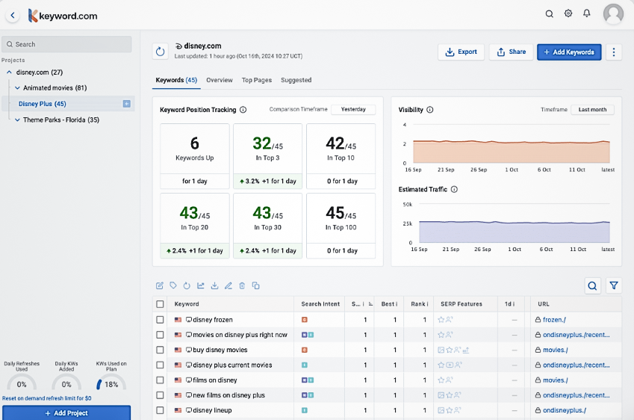The width and height of the screenshot is (634, 420).
Task: Check the buy disney movies checkbox
Action: click(x=160, y=350)
